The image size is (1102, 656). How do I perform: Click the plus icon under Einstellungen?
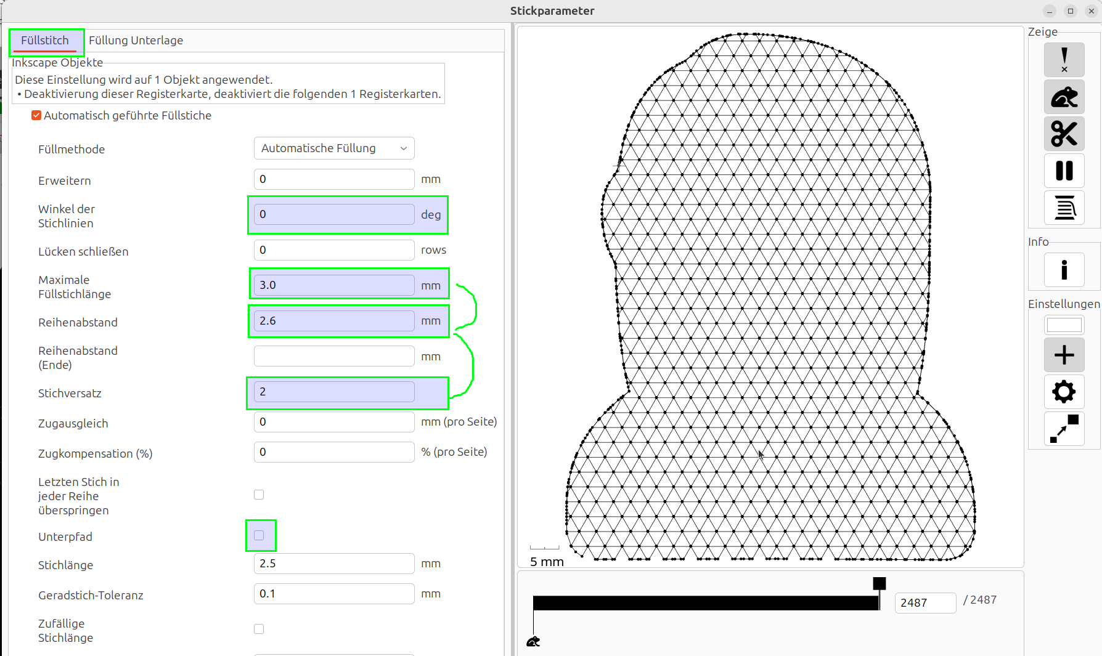pos(1064,355)
